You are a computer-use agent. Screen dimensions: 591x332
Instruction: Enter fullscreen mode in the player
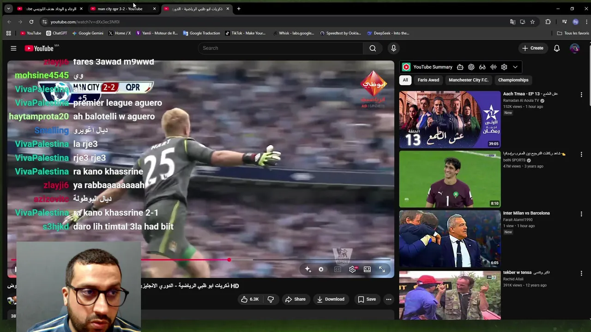(382, 269)
